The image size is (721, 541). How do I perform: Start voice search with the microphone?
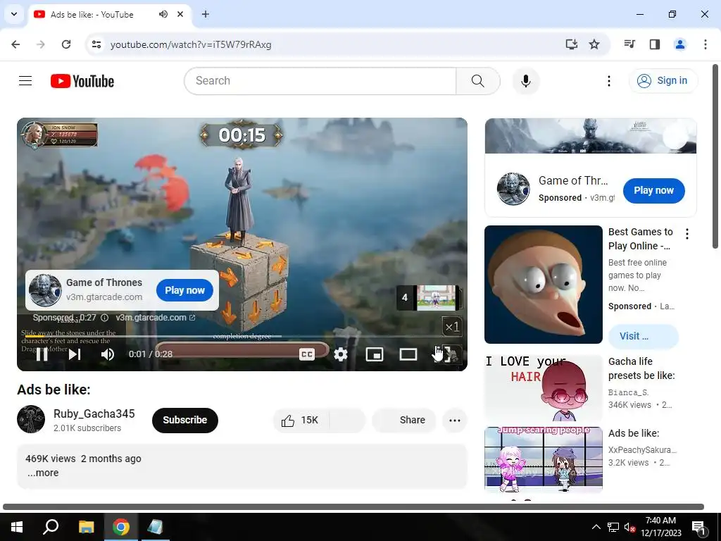525,81
